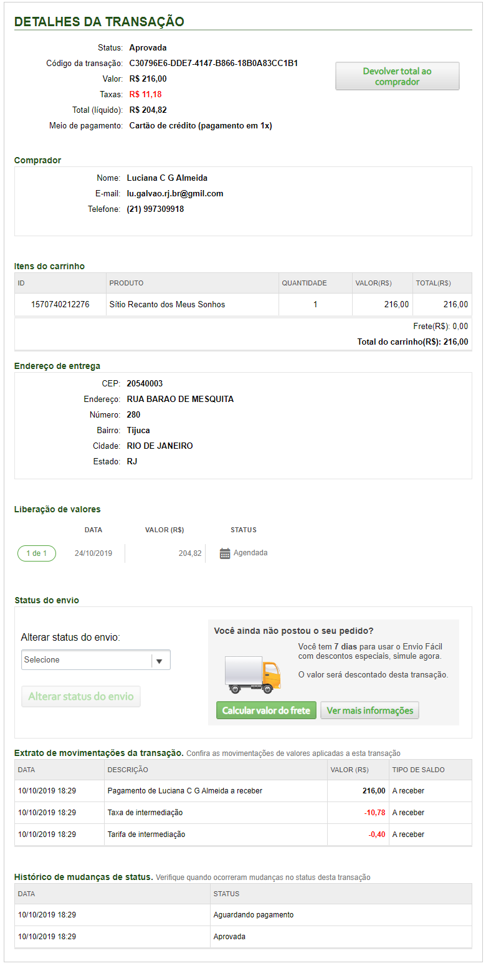Click the calendar icon beside Agendada
The width and height of the screenshot is (486, 971).
tap(225, 553)
